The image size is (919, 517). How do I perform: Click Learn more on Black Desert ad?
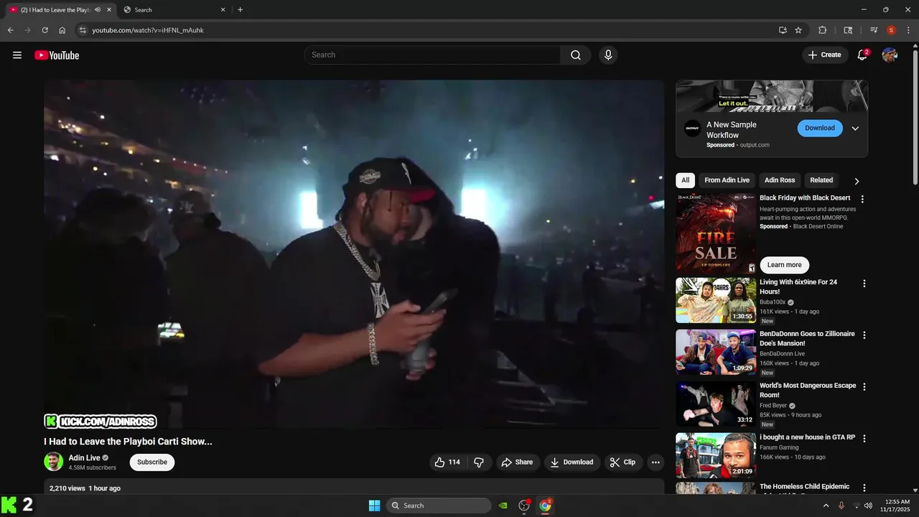pyautogui.click(x=784, y=265)
